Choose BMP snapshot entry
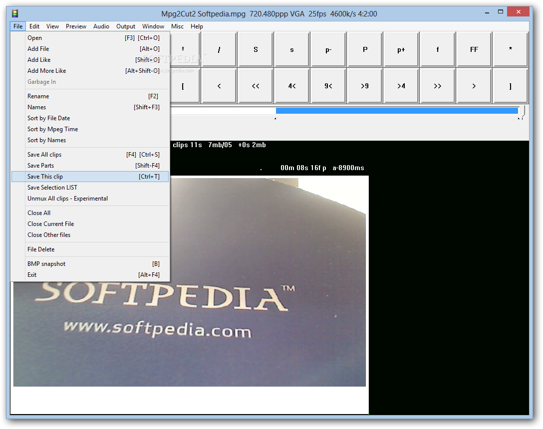 [x=90, y=264]
